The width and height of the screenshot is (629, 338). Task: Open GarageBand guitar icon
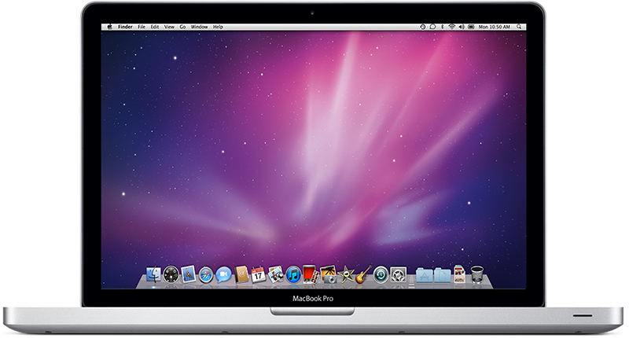[362, 274]
